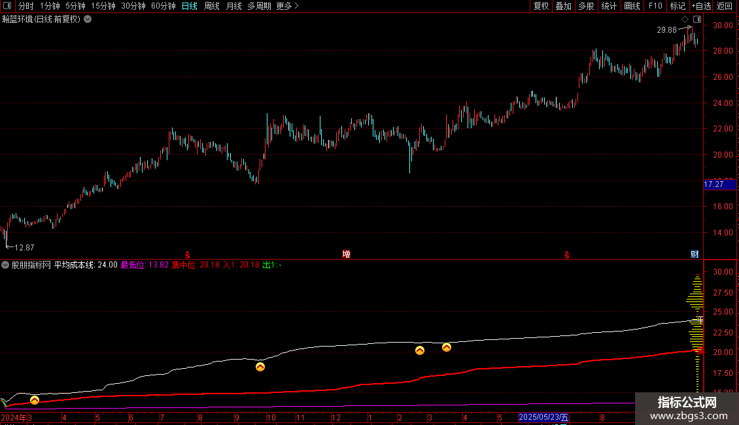Screen dimensions: 739x425
Task: Select the 5分钟 period tab
Action: click(75, 6)
